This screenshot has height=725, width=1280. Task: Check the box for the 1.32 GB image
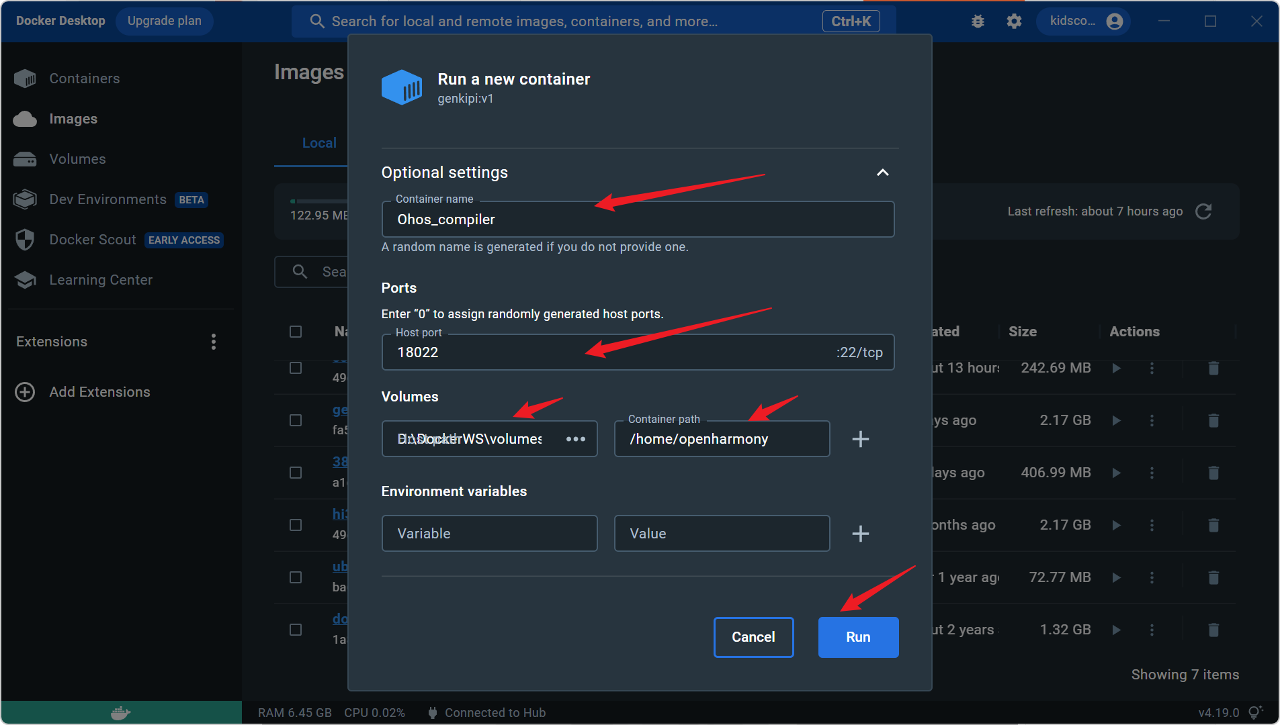[296, 630]
